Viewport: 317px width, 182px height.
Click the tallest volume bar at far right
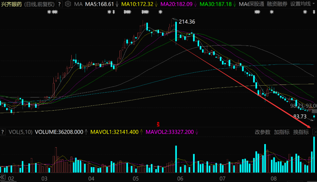(x=314, y=155)
